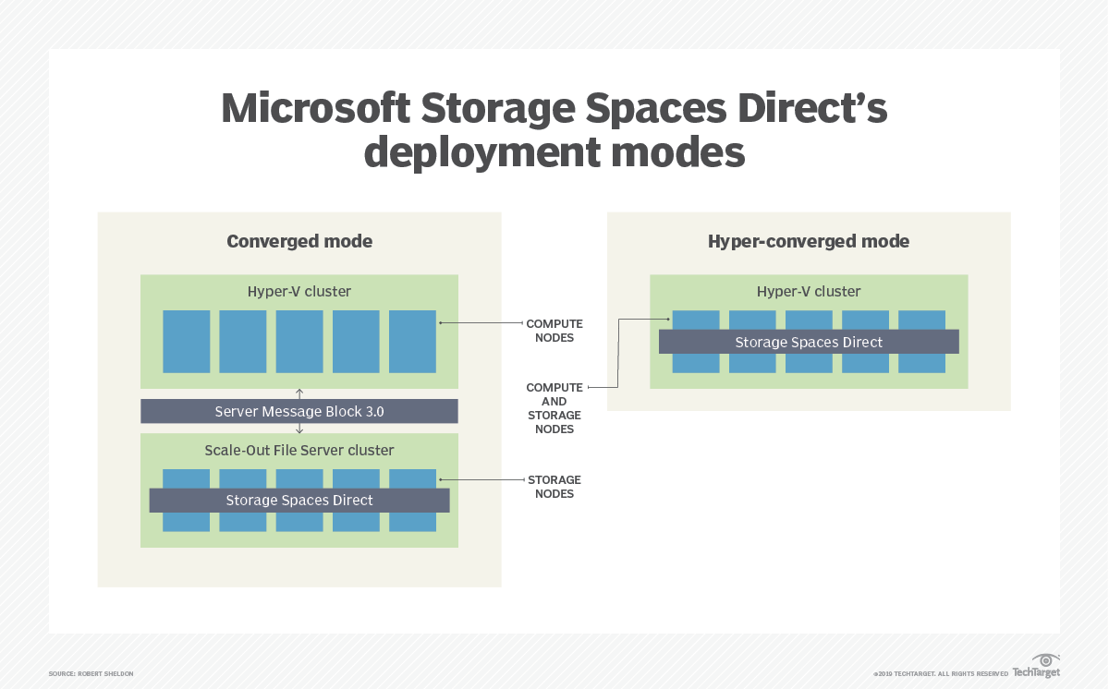Select rightmost blue node in hyper-converged cluster

pos(921,320)
